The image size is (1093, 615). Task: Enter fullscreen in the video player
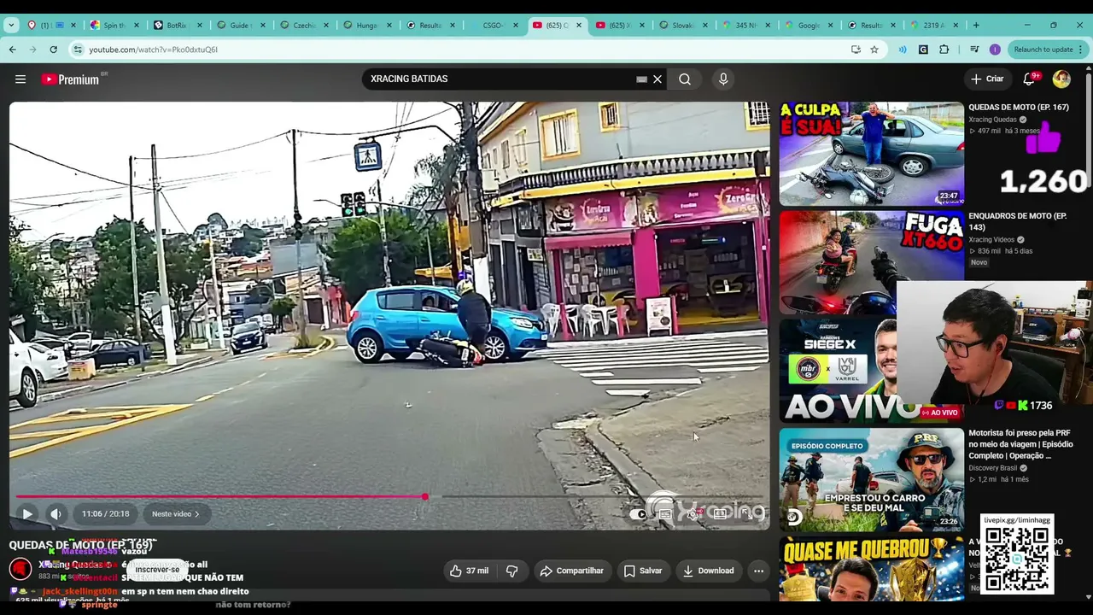[746, 514]
